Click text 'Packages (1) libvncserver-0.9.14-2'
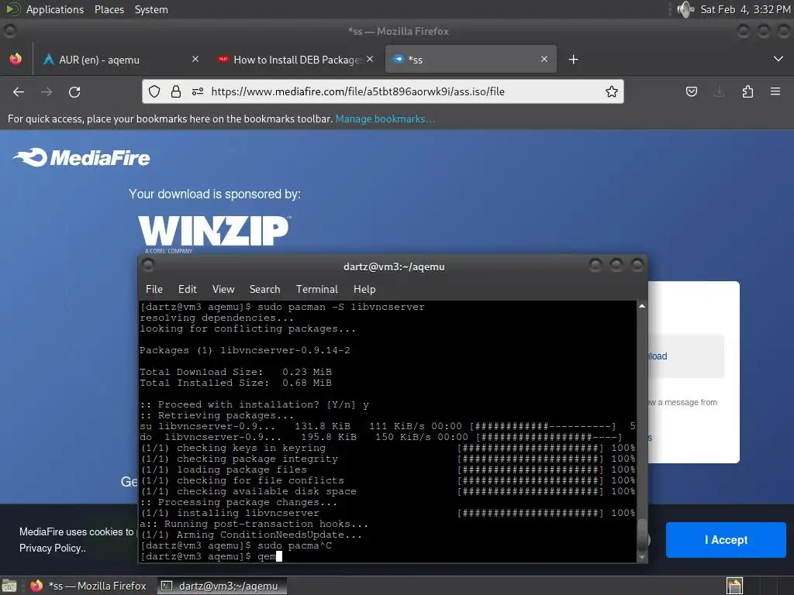 point(244,350)
